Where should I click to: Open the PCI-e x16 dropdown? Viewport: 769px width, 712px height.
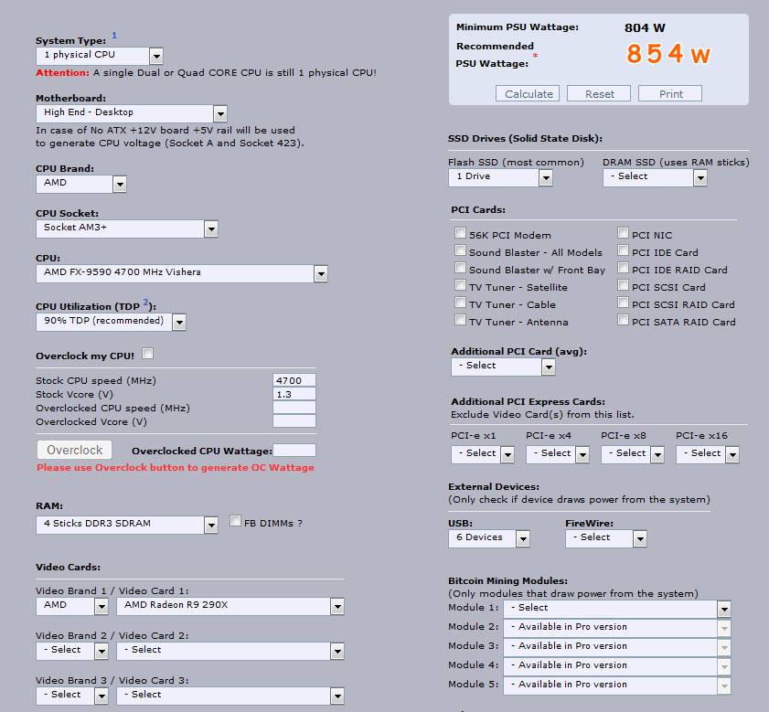(708, 454)
